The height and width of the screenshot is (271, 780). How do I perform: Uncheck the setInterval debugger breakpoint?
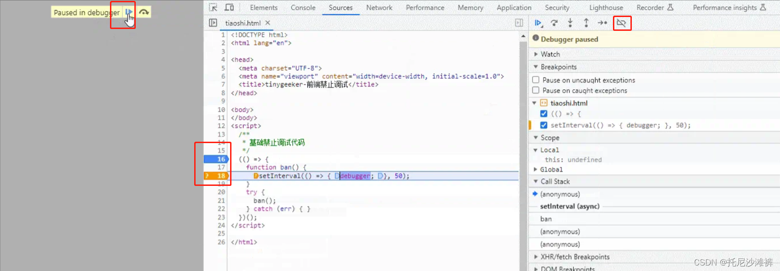pyautogui.click(x=543, y=125)
